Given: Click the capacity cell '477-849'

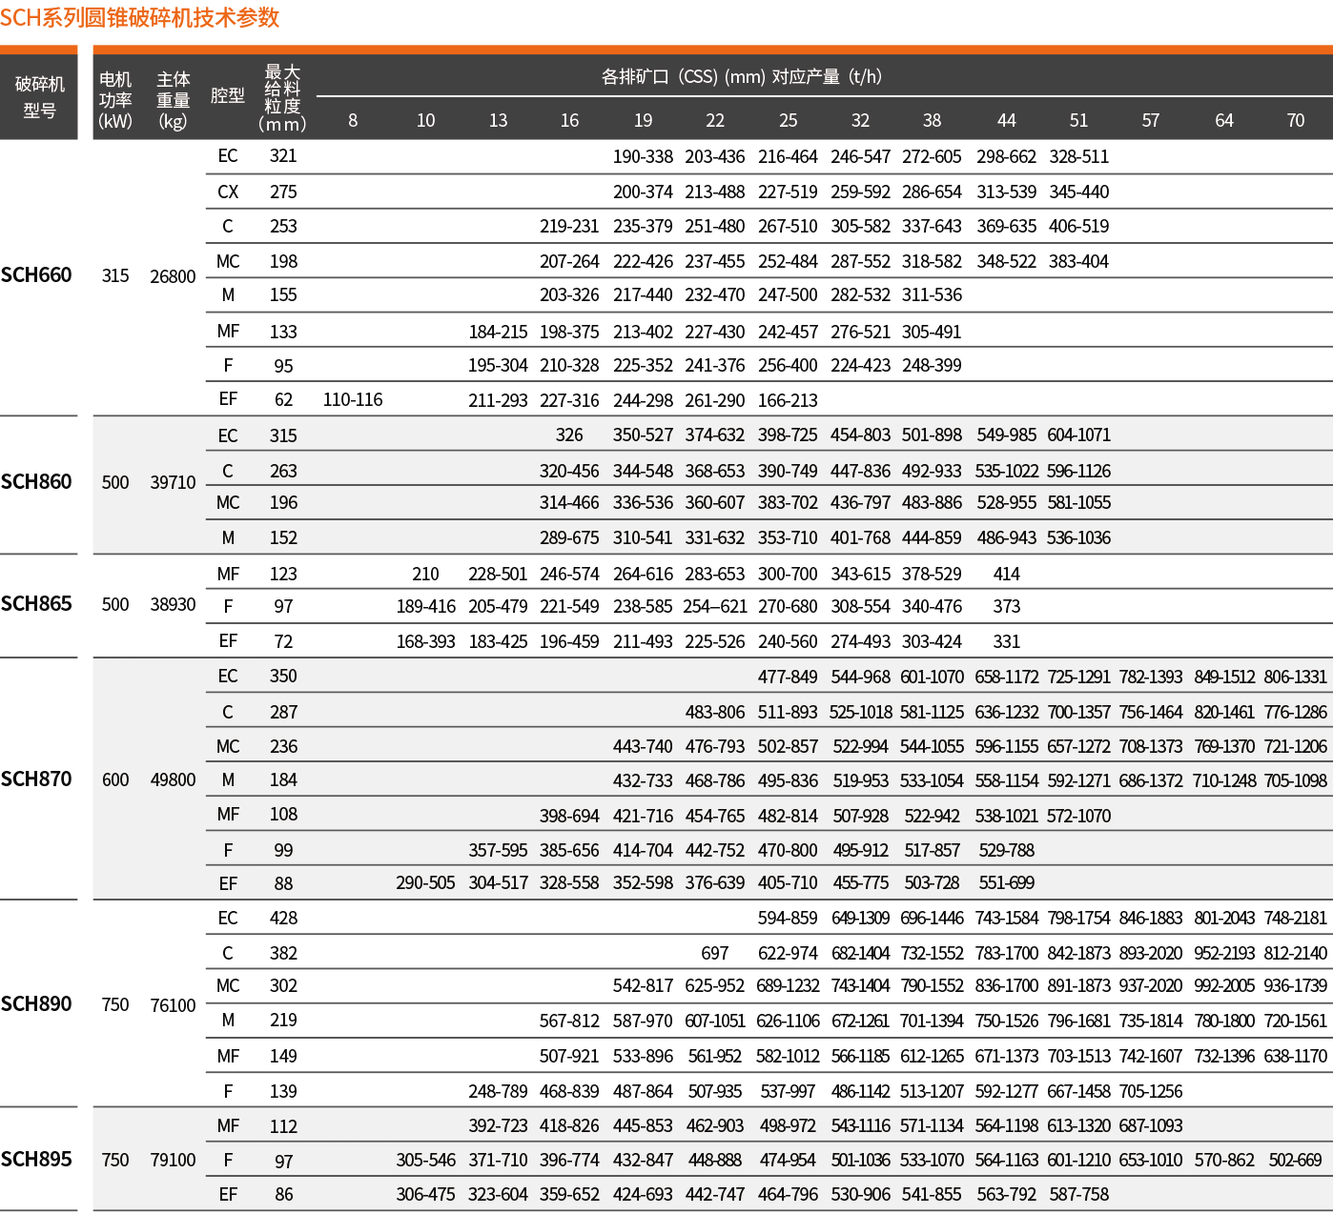Looking at the screenshot, I should tap(788, 678).
